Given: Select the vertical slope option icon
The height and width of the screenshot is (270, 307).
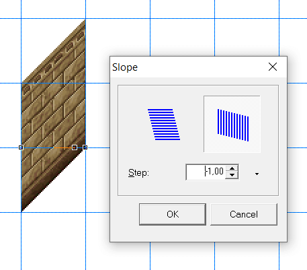Looking at the screenshot, I should point(232,124).
